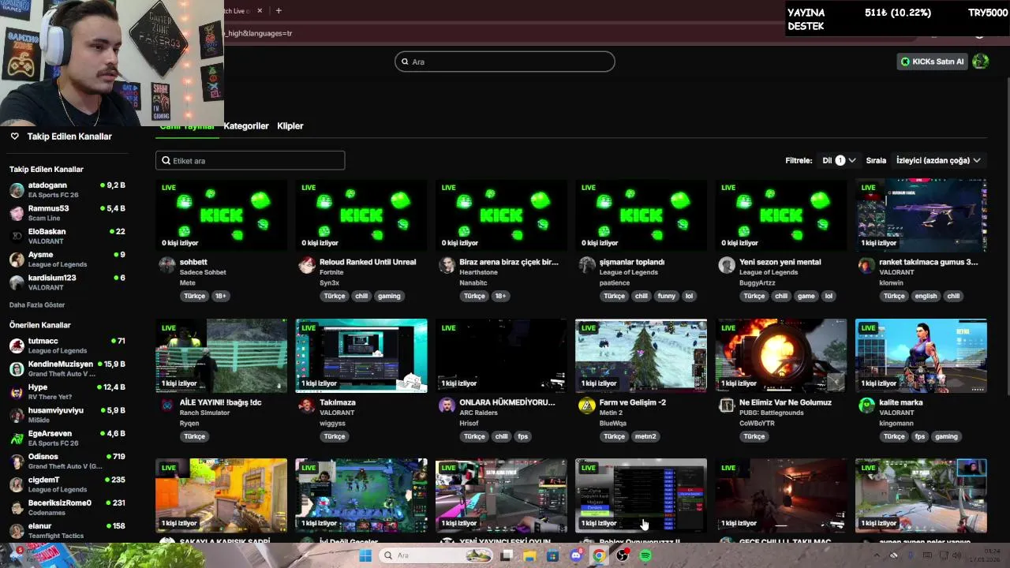1010x568 pixels.
Task: Open Ranch Simulator category link
Action: 204,413
